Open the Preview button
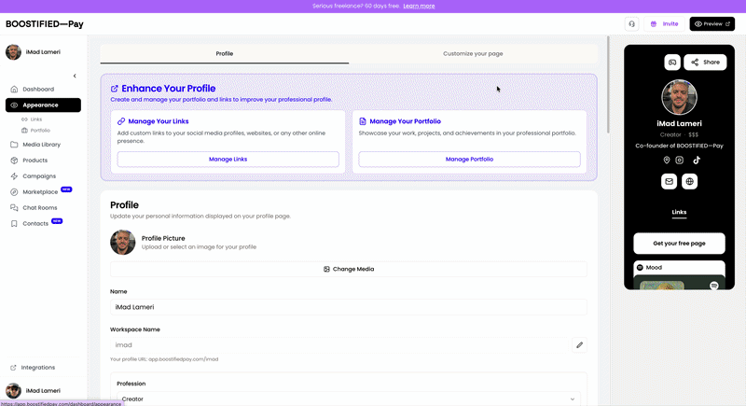 coord(711,23)
